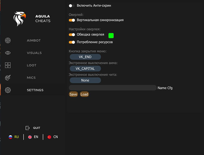Turn off the Обводка оверлея toggle

click(72, 35)
